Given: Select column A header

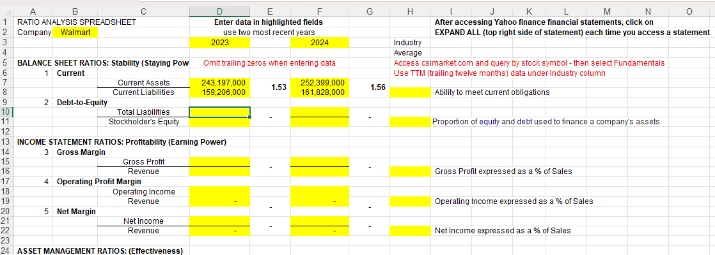Looking at the screenshot, I should pos(34,11).
